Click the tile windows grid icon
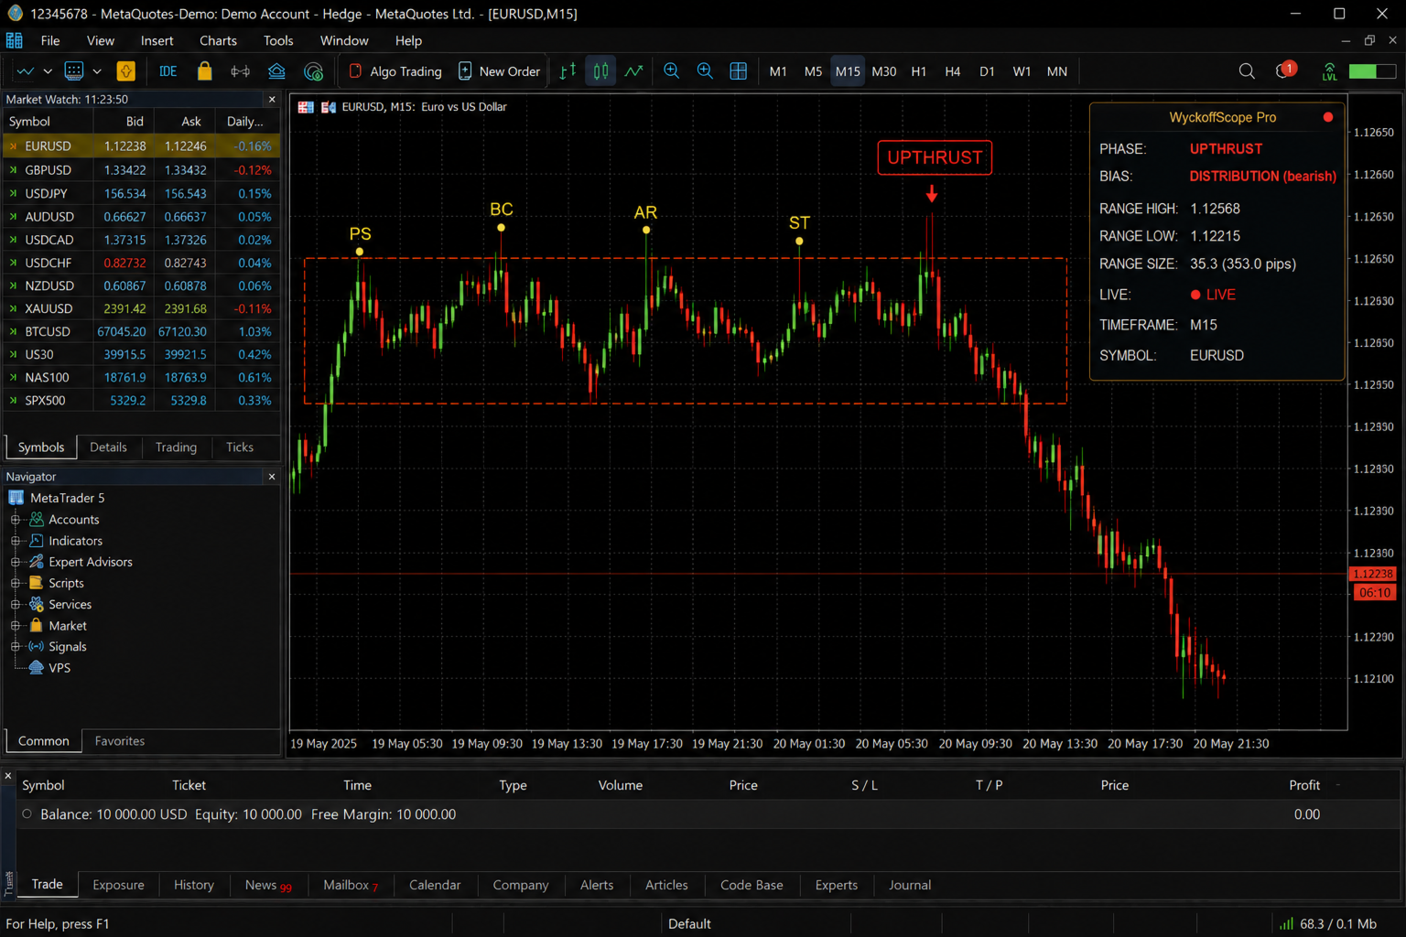The height and width of the screenshot is (937, 1406). (x=738, y=71)
